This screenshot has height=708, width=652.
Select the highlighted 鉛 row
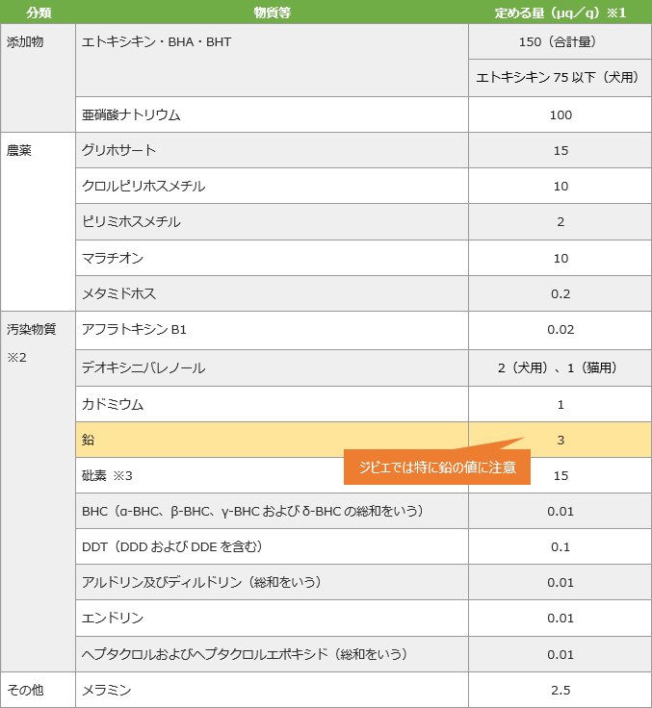tap(272, 440)
